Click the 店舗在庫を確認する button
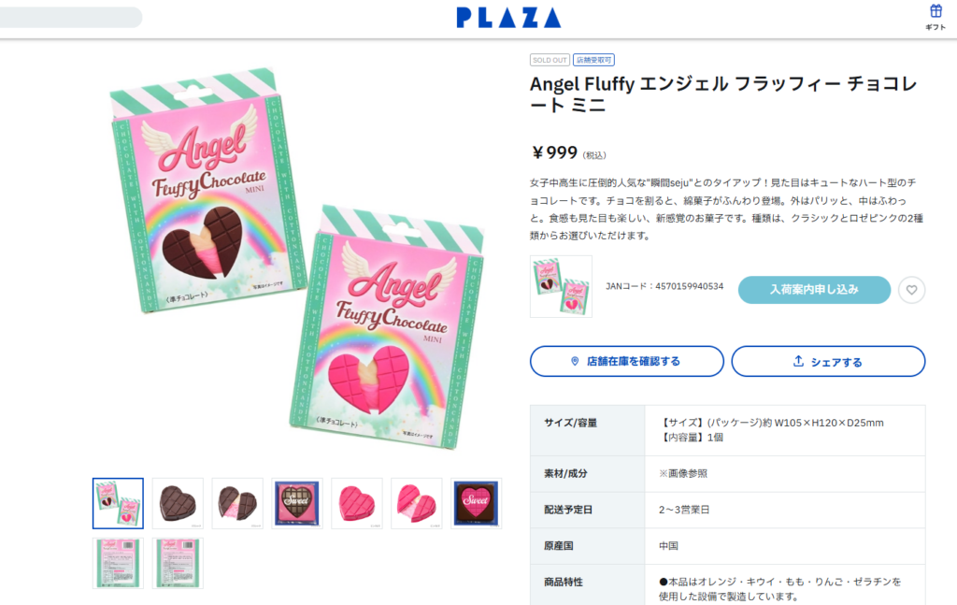 coord(627,362)
